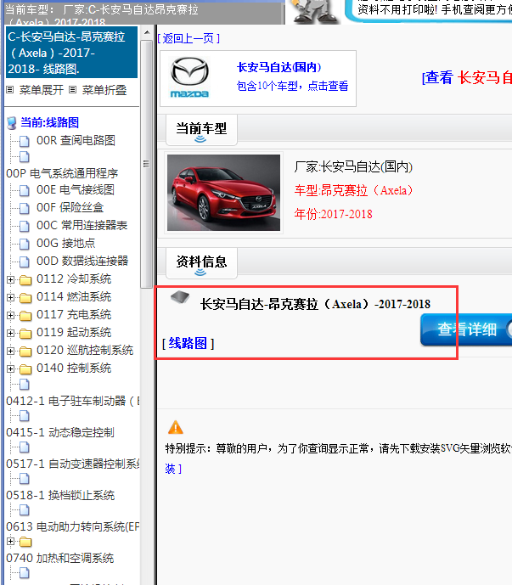Screen dimensions: 512x585
Task: Click the page icon beside 00C 常用连接器表
Action: click(25, 226)
